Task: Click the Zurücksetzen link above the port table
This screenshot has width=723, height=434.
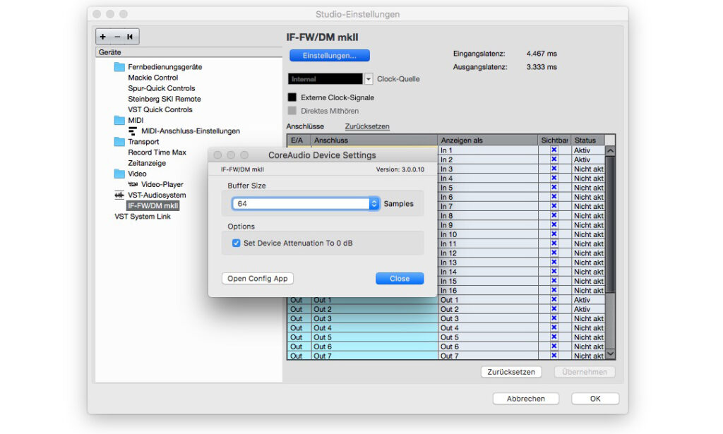Action: (x=367, y=126)
